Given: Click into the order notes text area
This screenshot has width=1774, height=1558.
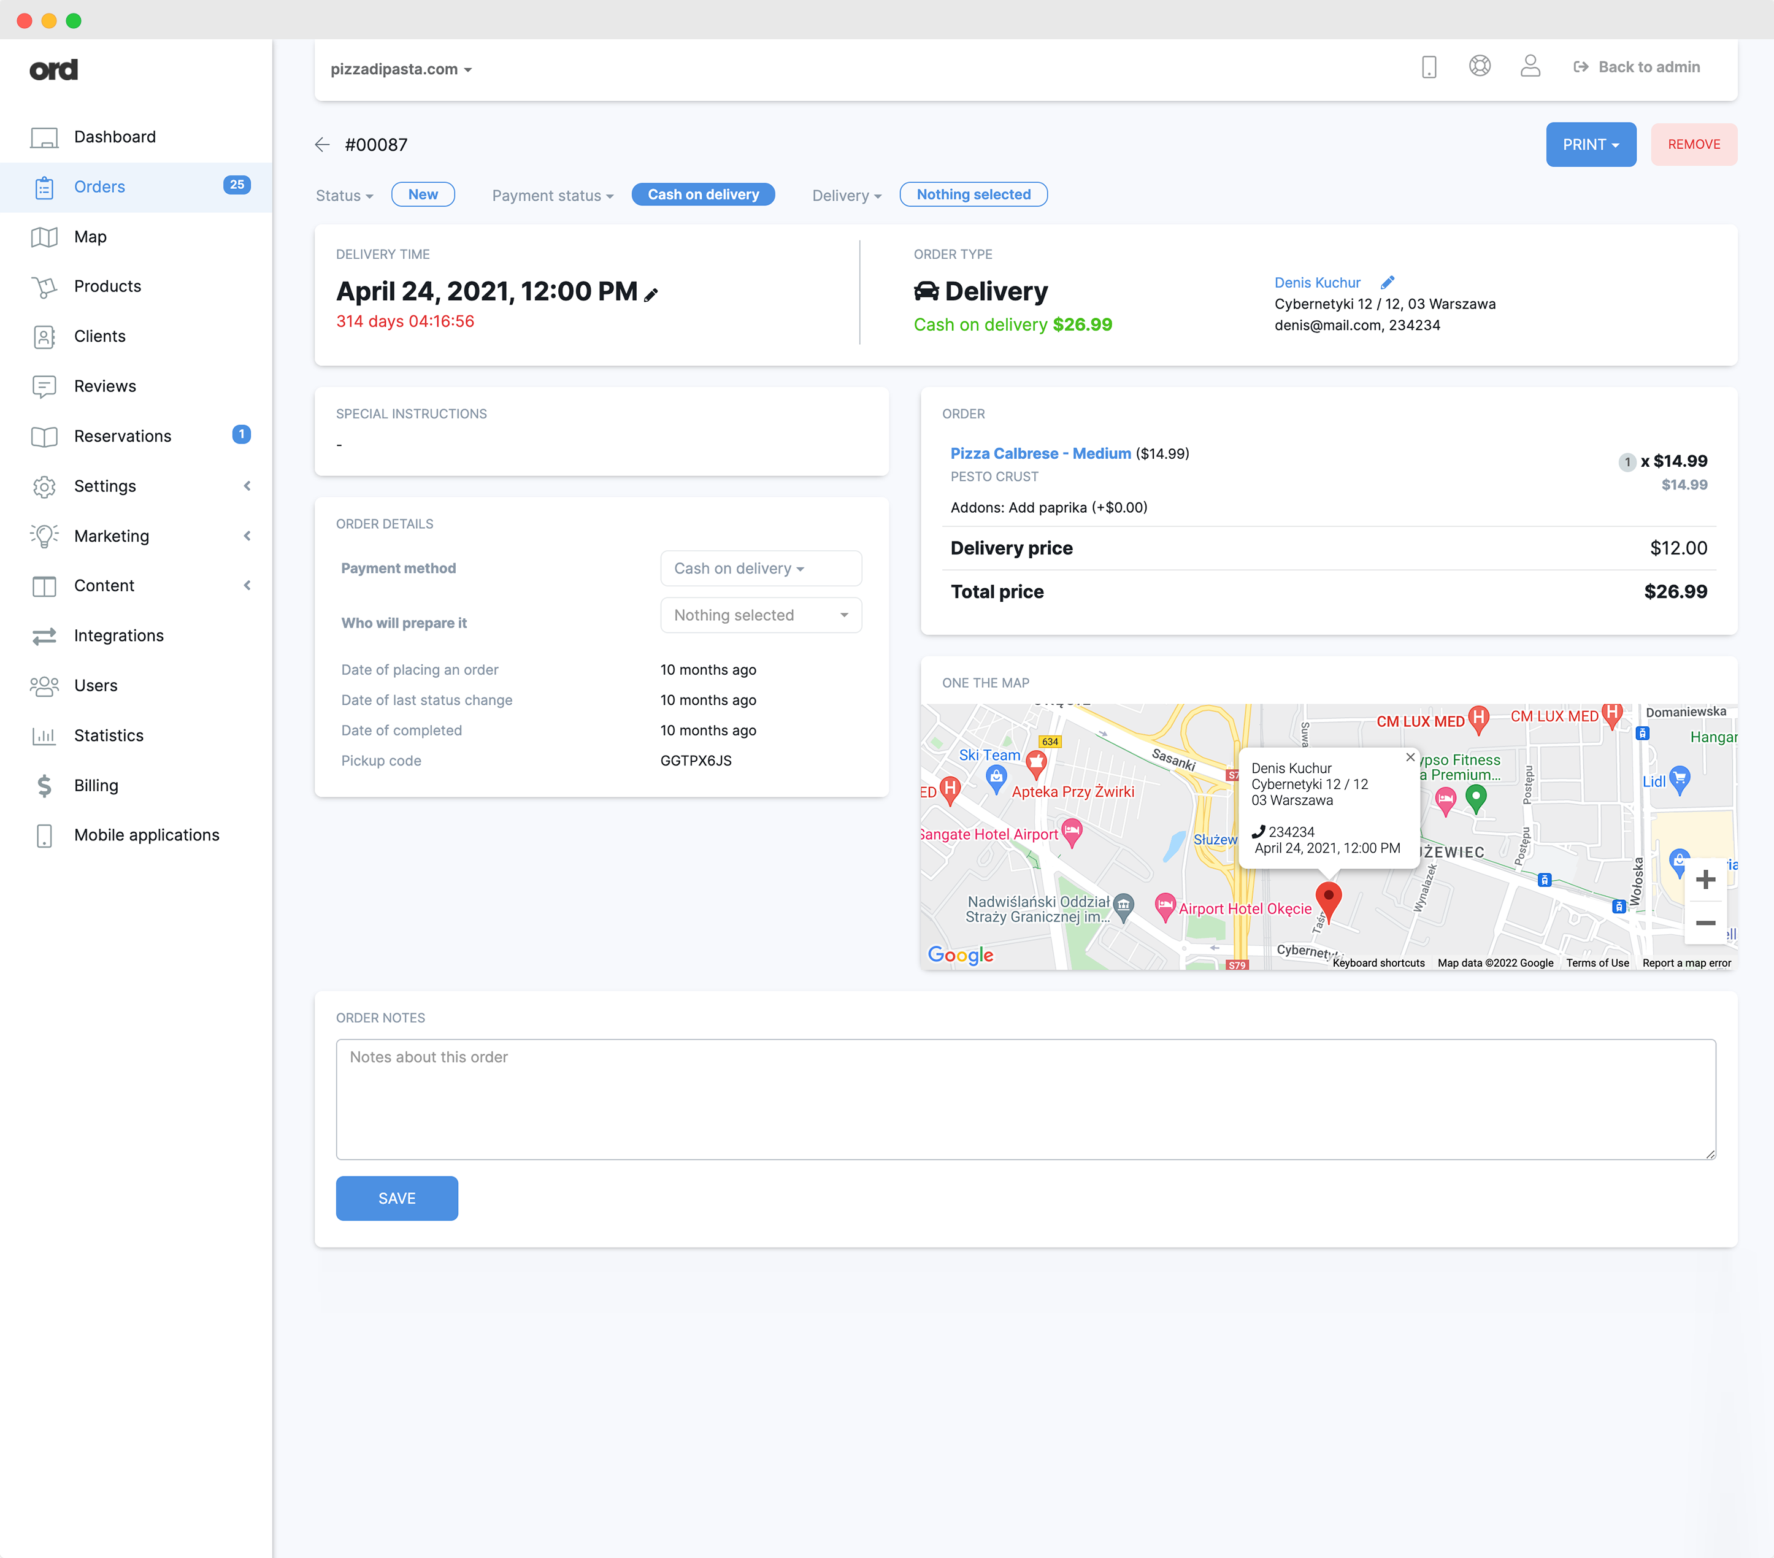Looking at the screenshot, I should [1025, 1099].
